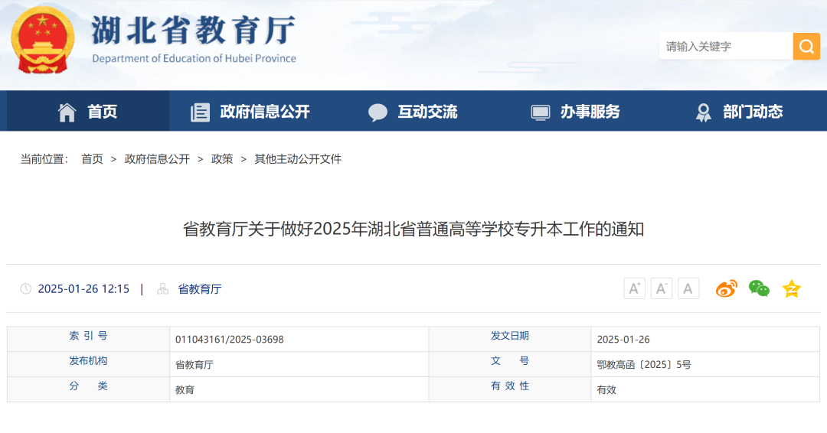Image resolution: width=827 pixels, height=433 pixels.
Task: Click the 省教育厅 value in table
Action: click(194, 364)
